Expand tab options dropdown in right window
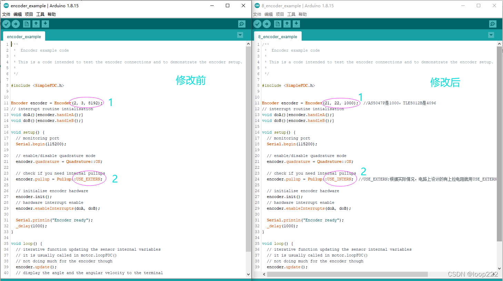The width and height of the screenshot is (503, 281). click(491, 35)
